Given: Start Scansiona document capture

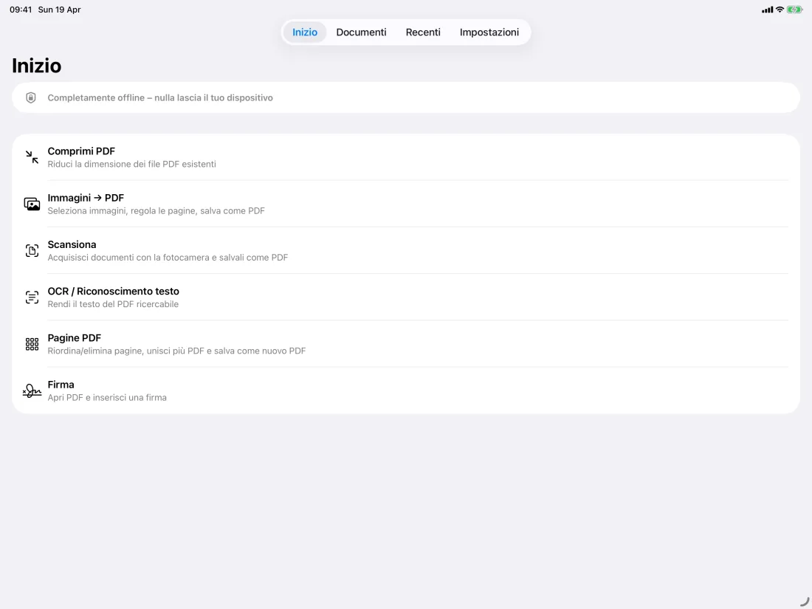Looking at the screenshot, I should [x=406, y=251].
